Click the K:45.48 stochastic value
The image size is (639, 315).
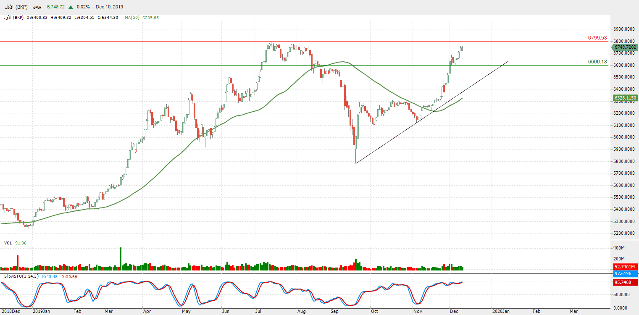(x=50, y=276)
